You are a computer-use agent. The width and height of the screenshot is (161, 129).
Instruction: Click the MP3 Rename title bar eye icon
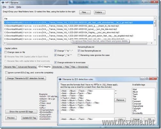click(x=3, y=3)
